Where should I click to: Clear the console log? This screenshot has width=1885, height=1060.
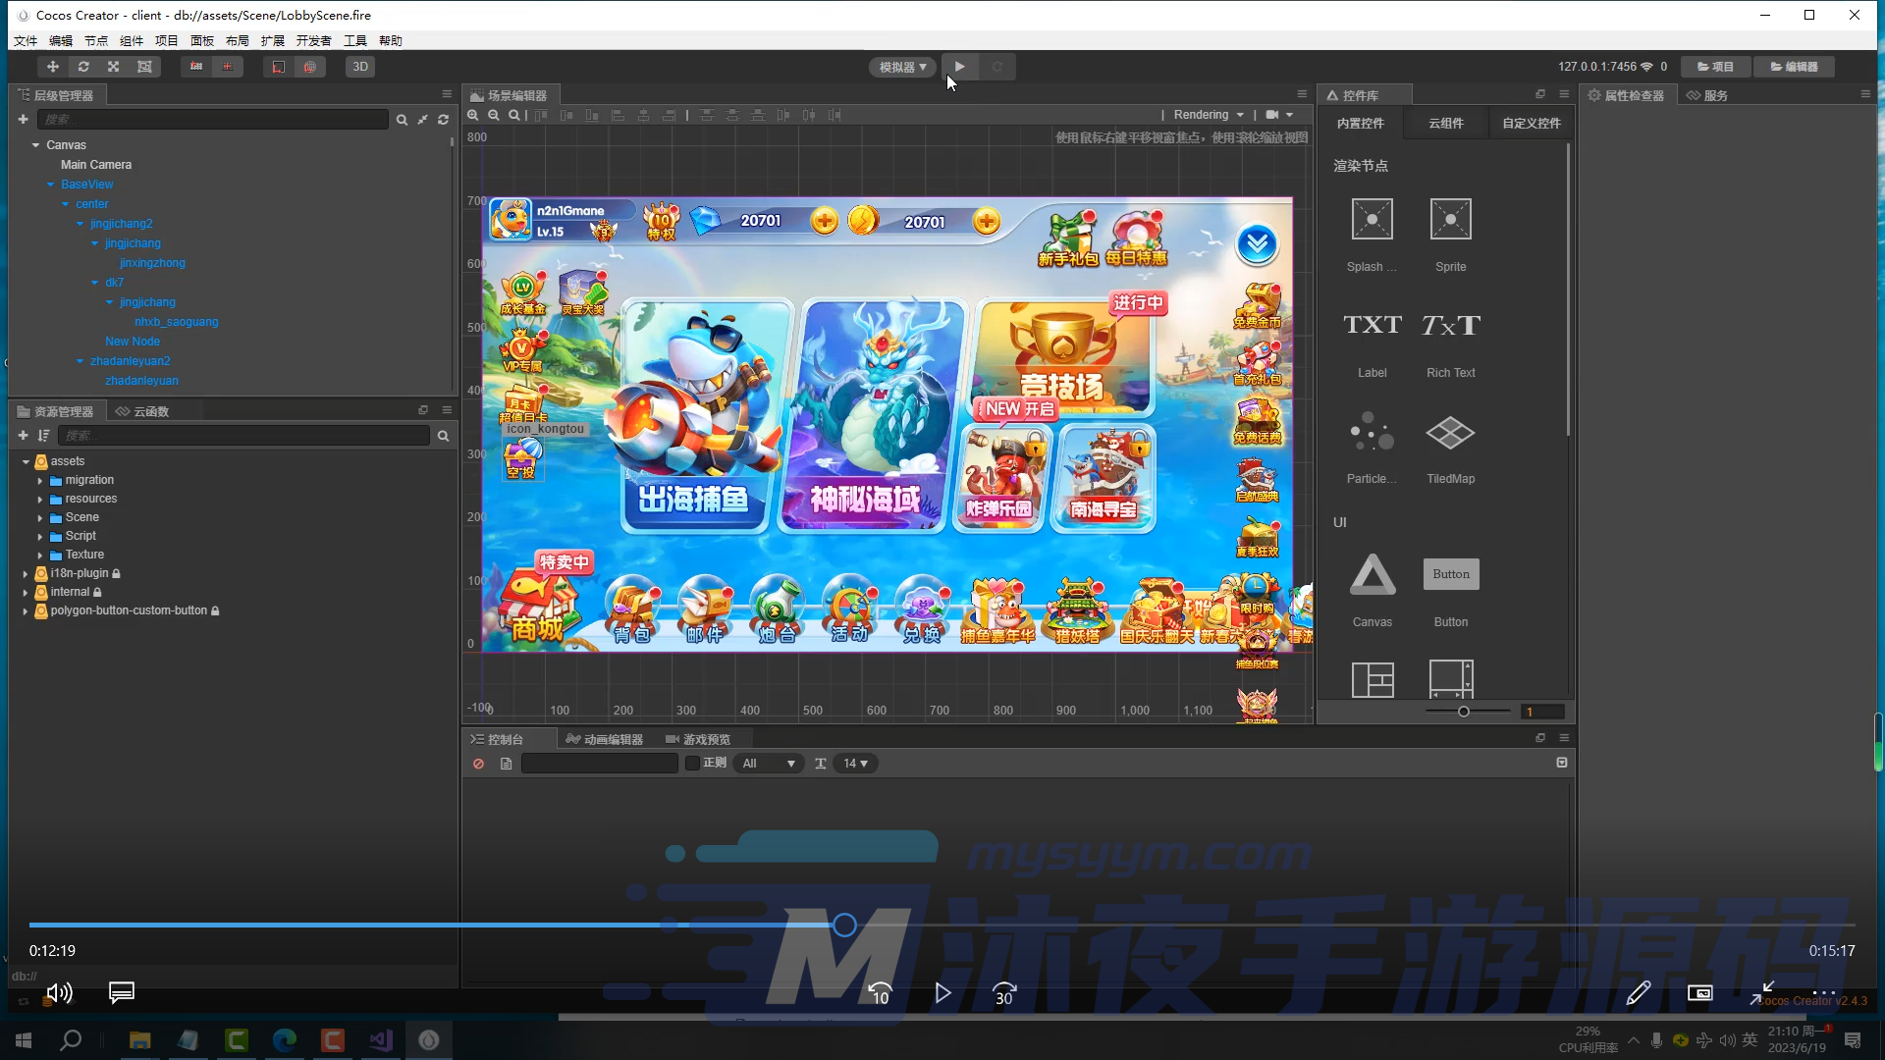point(478,764)
